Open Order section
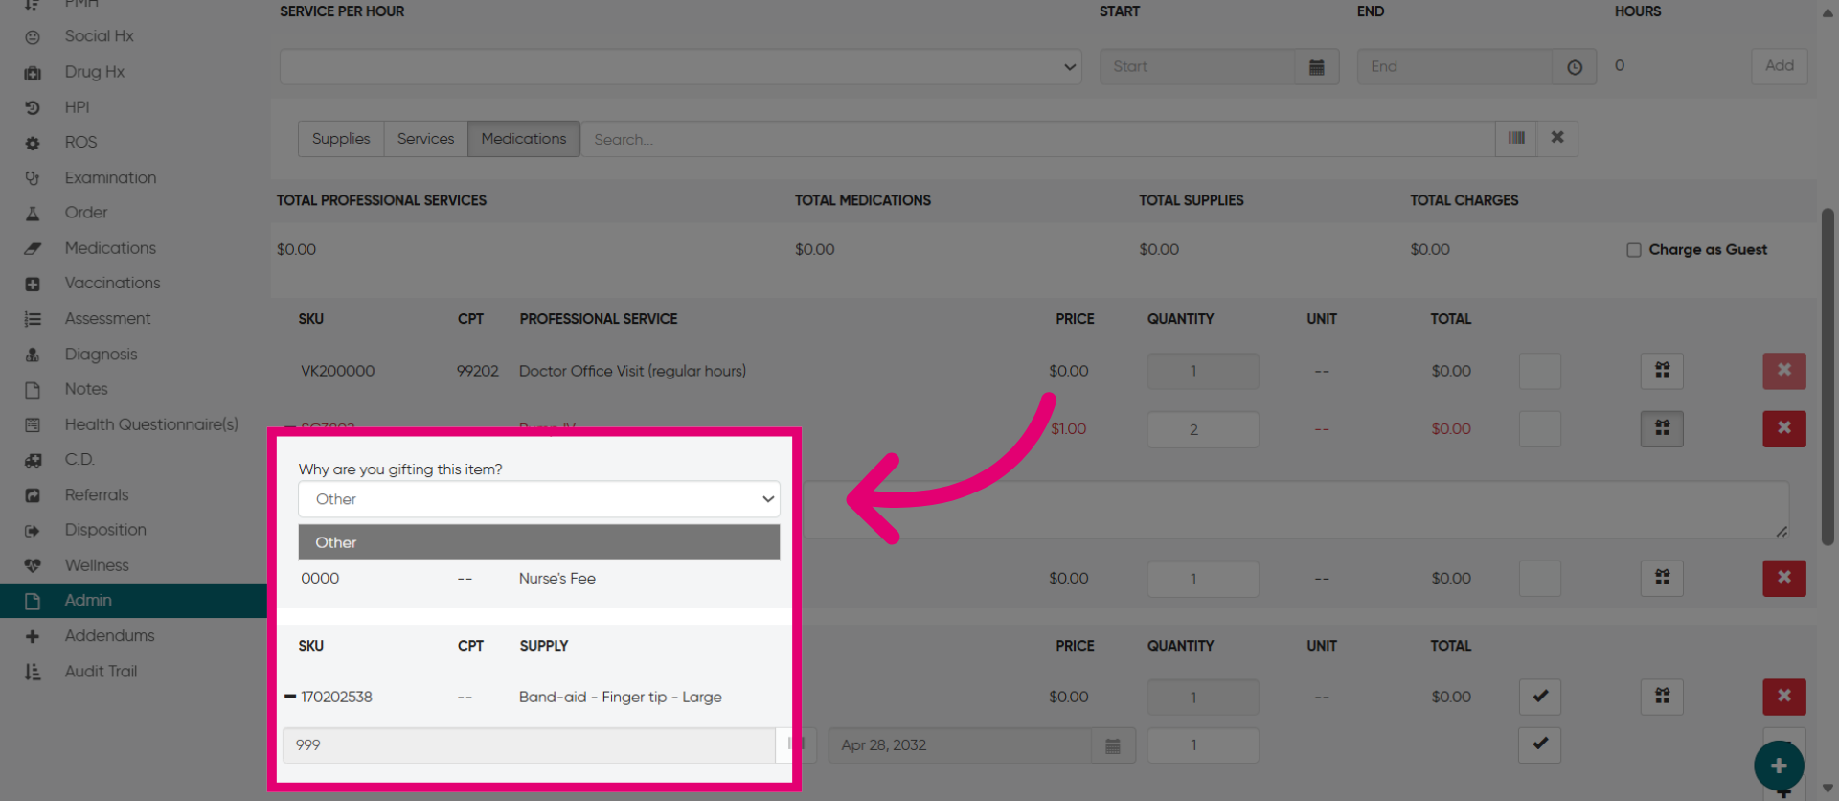Viewport: 1839px width, 801px height. (x=85, y=213)
